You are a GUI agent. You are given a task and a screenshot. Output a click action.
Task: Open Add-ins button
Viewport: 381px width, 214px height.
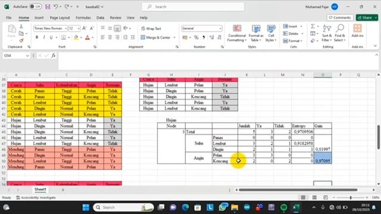[357, 31]
